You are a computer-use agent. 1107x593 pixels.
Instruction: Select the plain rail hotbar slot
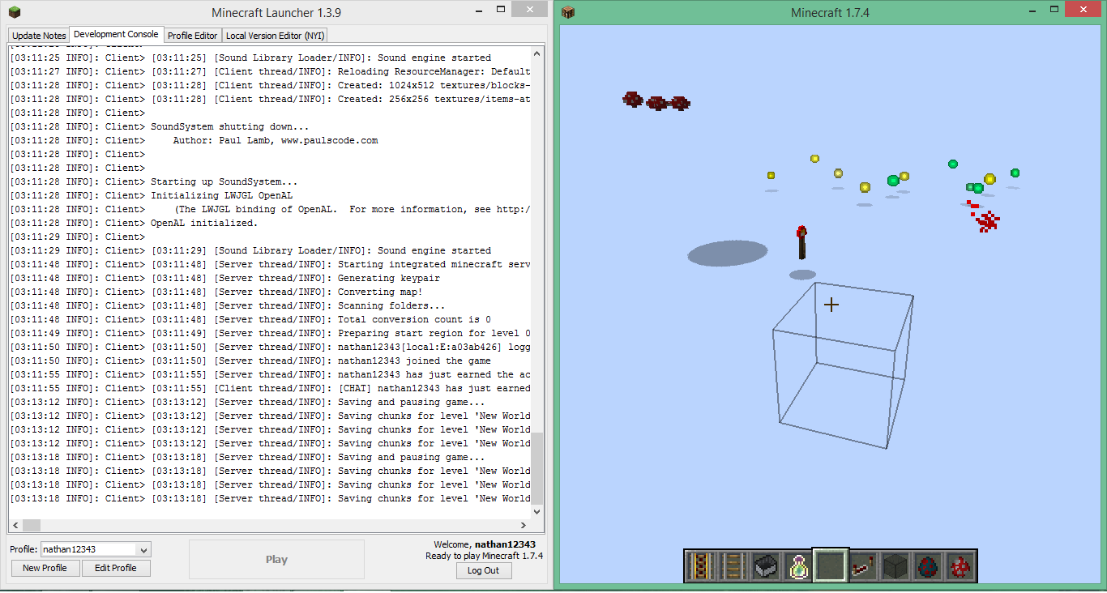coord(734,565)
